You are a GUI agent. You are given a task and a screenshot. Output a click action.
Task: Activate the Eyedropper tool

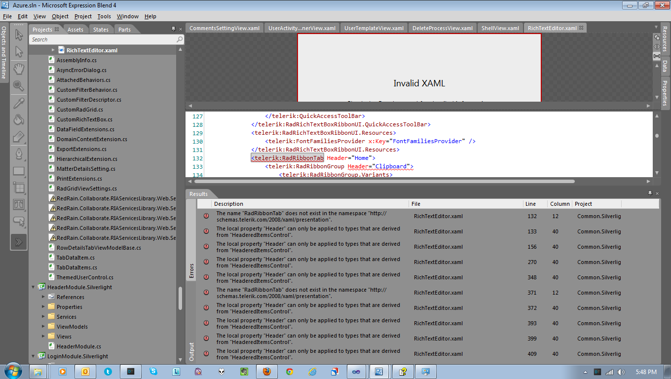pos(19,103)
